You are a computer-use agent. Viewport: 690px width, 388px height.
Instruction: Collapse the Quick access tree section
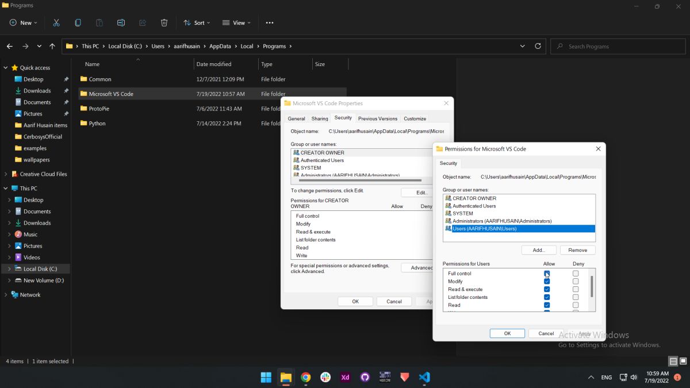click(6, 67)
